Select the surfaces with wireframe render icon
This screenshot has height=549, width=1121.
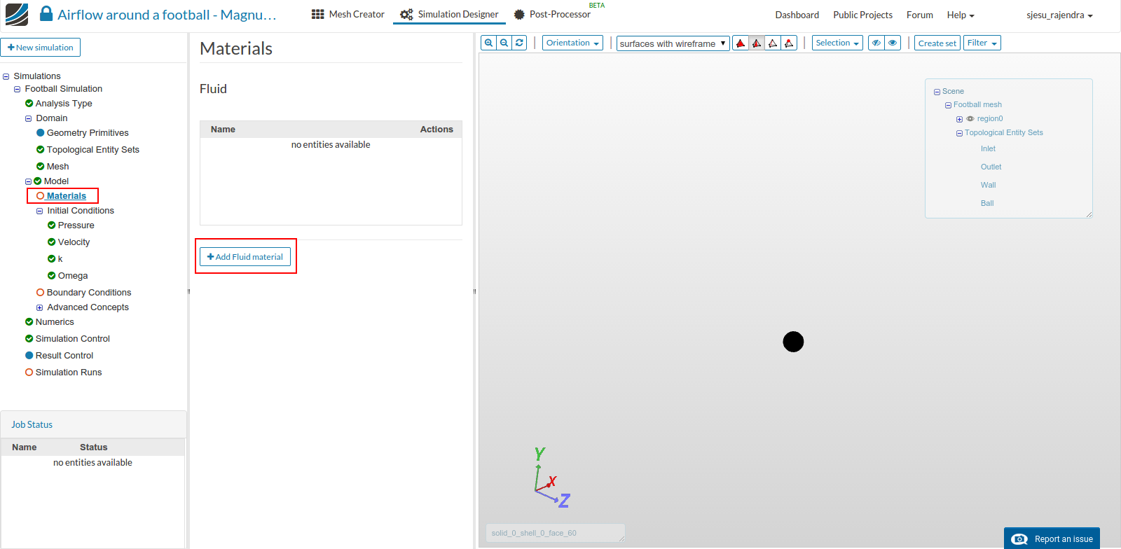(757, 43)
